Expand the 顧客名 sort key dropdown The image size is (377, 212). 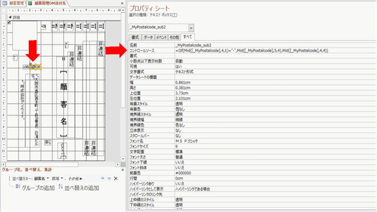(x=48, y=178)
